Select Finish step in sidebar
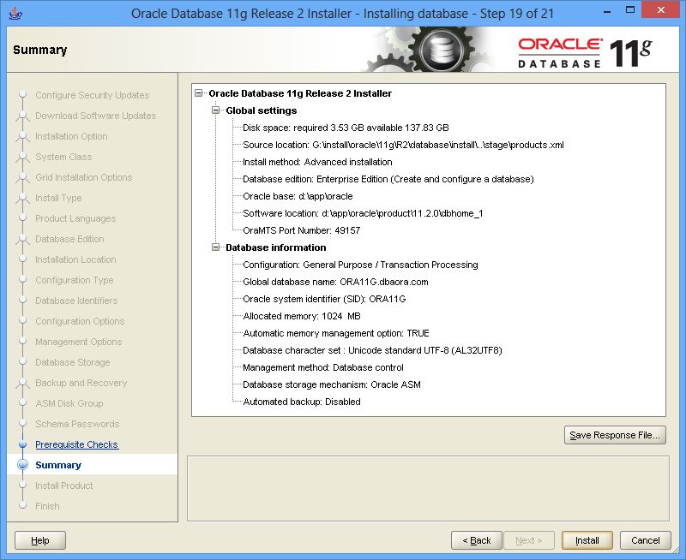 pyautogui.click(x=47, y=506)
